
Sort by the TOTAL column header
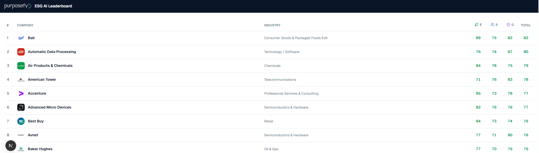[526, 25]
